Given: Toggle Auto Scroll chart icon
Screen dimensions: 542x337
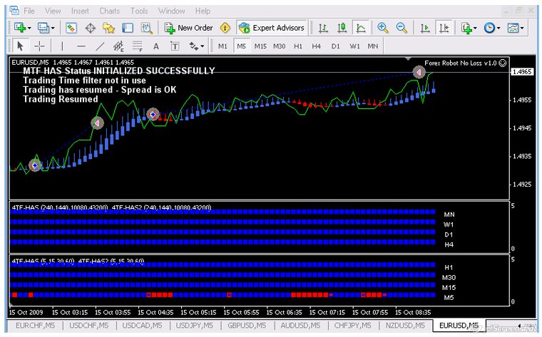Looking at the screenshot, I should tap(425, 28).
